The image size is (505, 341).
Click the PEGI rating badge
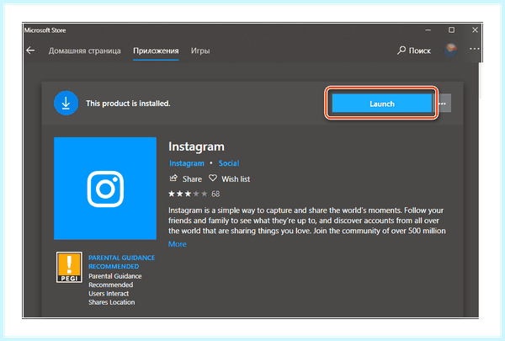coord(69,267)
